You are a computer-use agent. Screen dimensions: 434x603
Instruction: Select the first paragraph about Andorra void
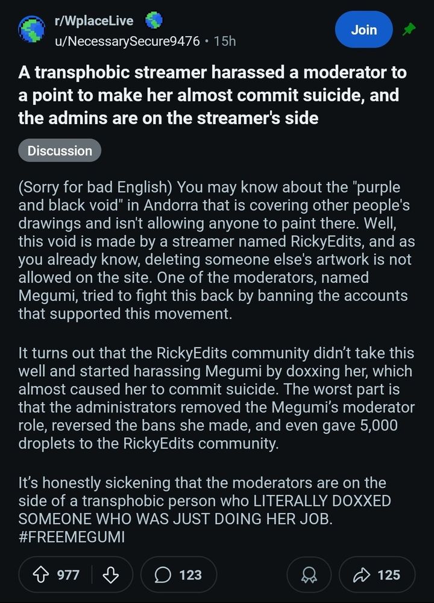[216, 250]
